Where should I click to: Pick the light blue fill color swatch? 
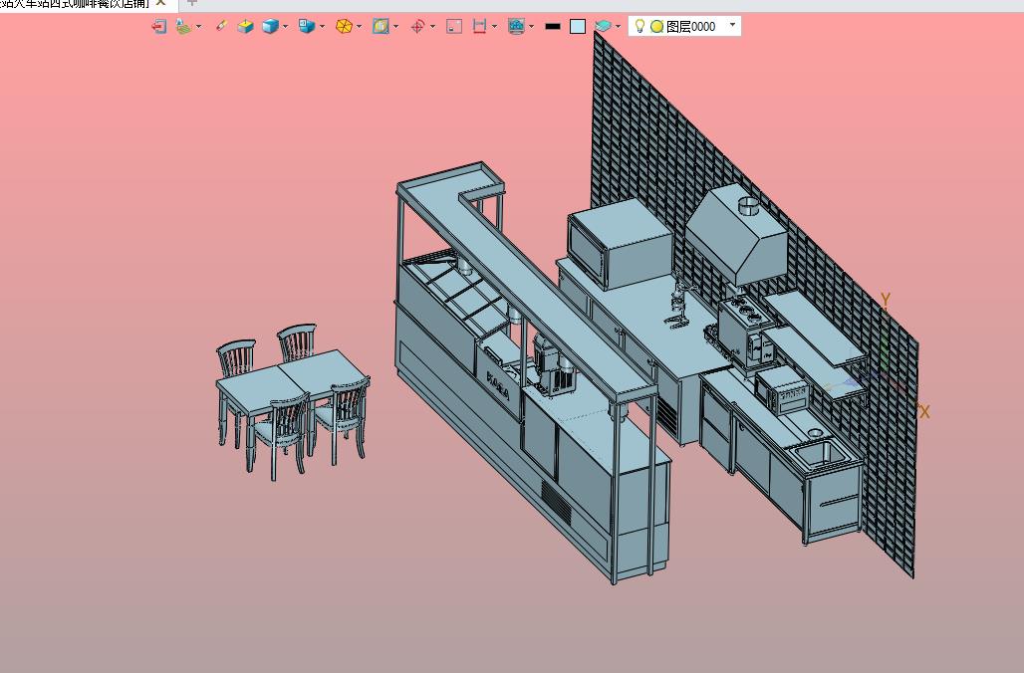point(578,26)
